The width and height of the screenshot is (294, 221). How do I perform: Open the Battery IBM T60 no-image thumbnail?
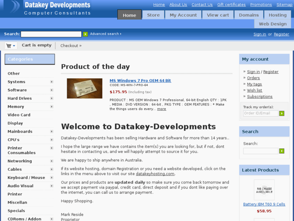click(264, 190)
